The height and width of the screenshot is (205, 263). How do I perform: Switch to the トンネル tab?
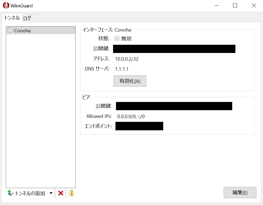coord(12,18)
